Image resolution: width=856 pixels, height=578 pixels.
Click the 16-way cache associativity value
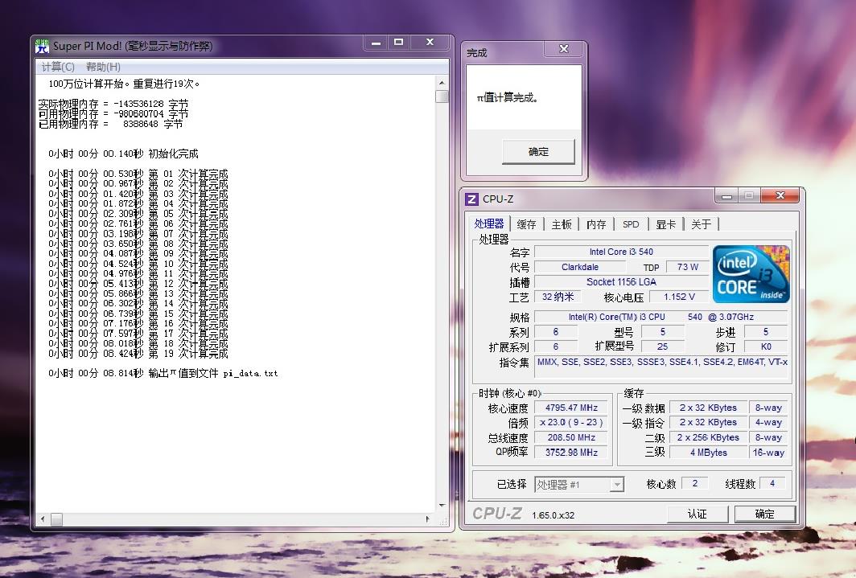(x=768, y=452)
